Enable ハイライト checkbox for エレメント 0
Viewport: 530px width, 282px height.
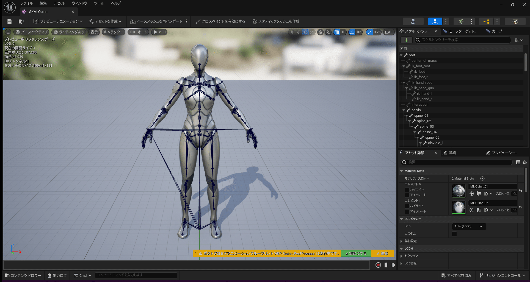click(407, 190)
